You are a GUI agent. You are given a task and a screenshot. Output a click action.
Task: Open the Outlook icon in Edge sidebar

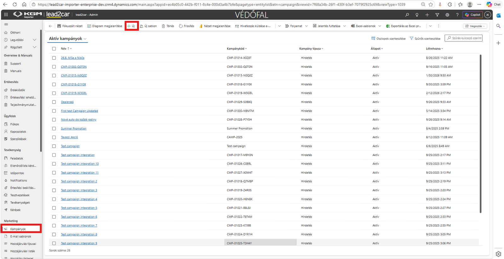point(498,15)
